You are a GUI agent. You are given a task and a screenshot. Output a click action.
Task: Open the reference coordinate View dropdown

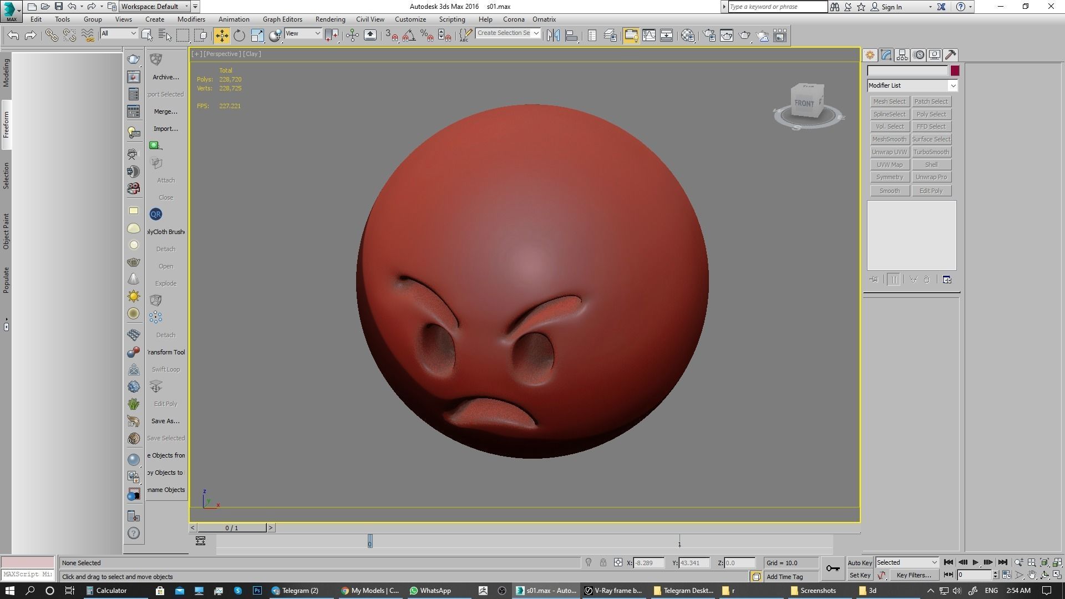coord(302,33)
